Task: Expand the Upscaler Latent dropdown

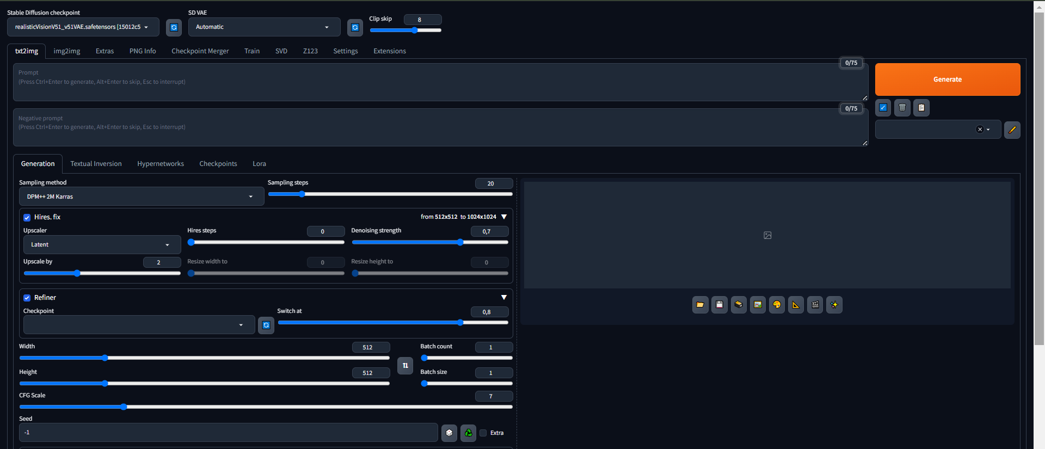Action: [x=102, y=245]
